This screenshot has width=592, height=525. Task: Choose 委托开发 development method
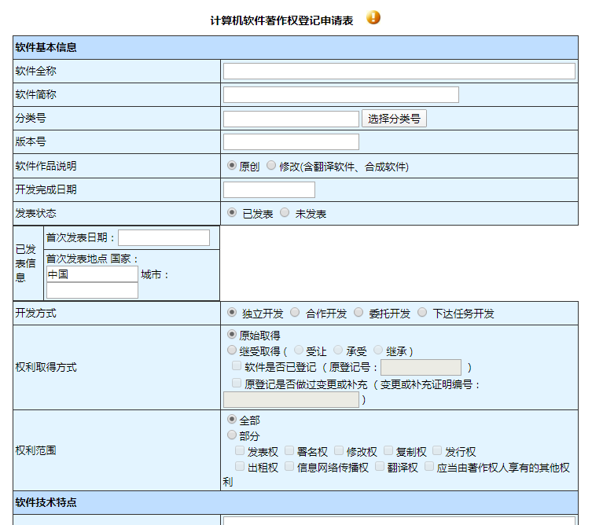coord(359,312)
